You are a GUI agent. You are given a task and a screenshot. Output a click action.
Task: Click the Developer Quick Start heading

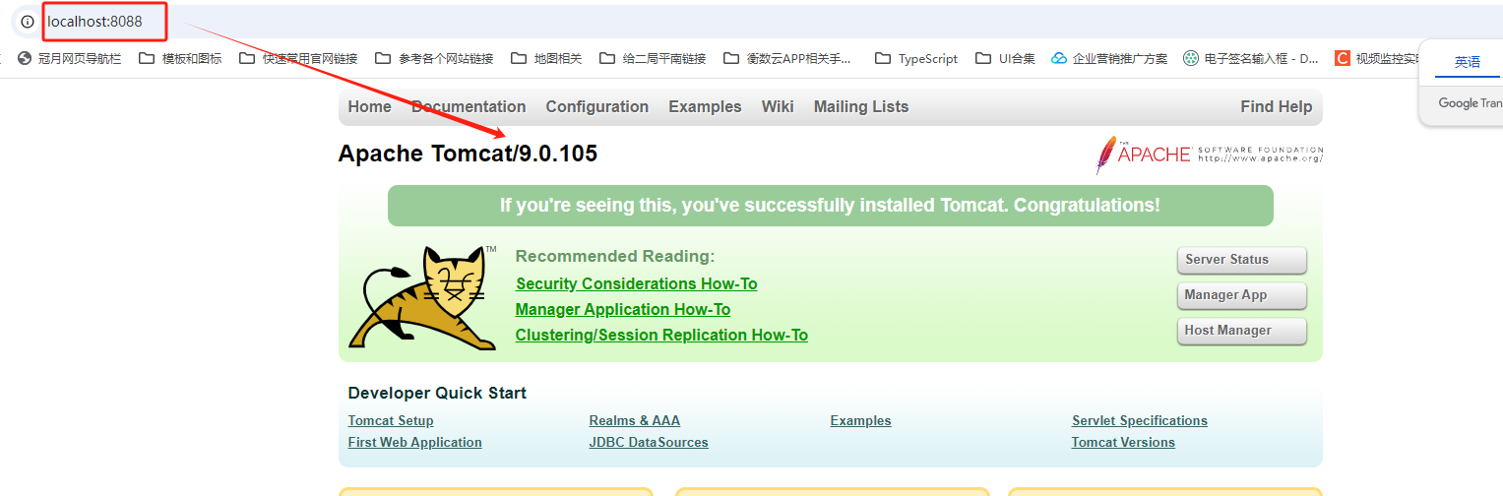tap(437, 393)
